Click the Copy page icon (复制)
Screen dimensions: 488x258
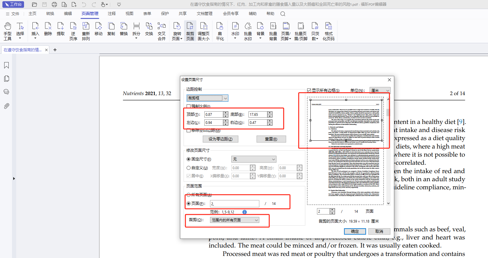click(x=111, y=29)
